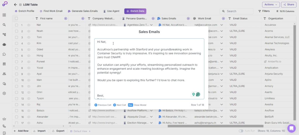Viewport: 299px width, 135px height.
Task: Click Next Cell in the modal
Action: 119,105
